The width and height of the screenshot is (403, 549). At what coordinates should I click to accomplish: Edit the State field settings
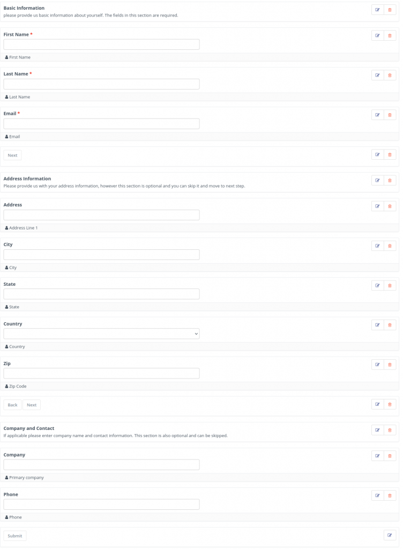(x=377, y=285)
